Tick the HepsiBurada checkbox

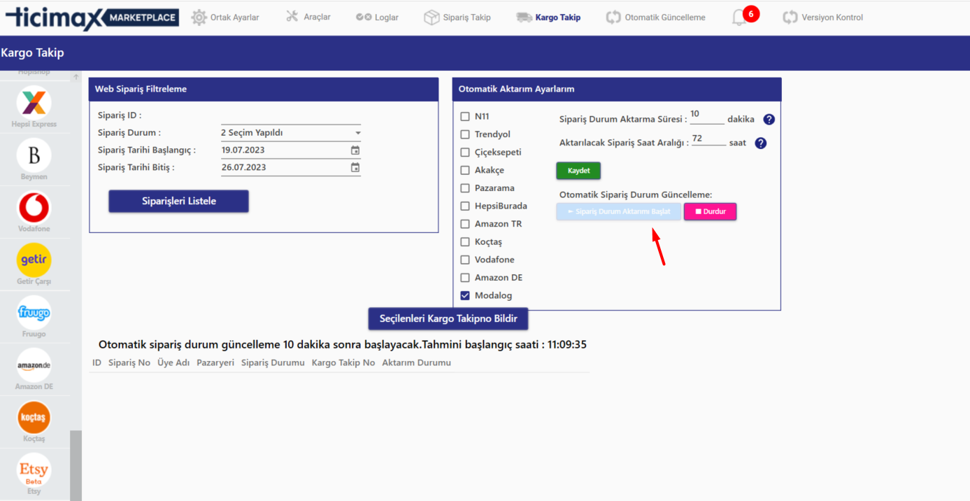[x=465, y=206]
